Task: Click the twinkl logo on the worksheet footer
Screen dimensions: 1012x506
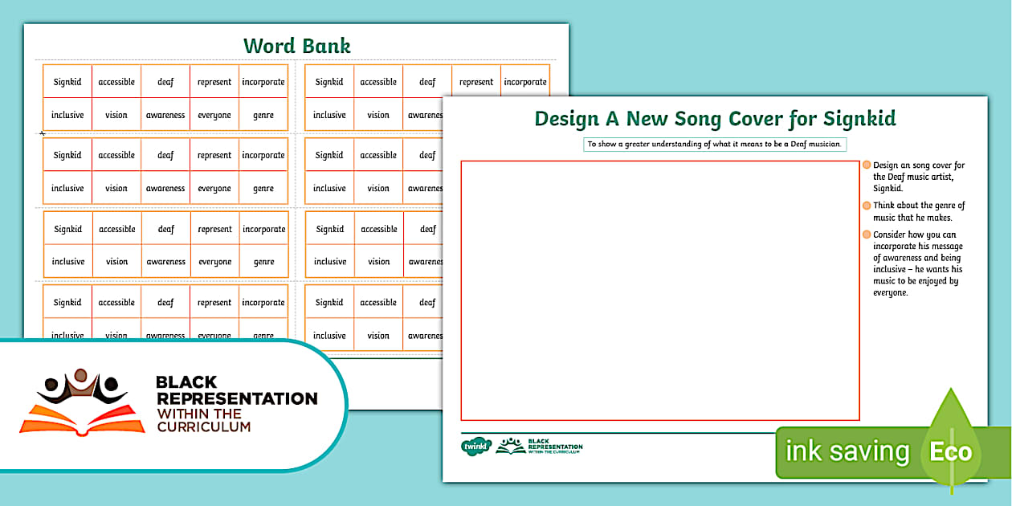Action: point(475,446)
